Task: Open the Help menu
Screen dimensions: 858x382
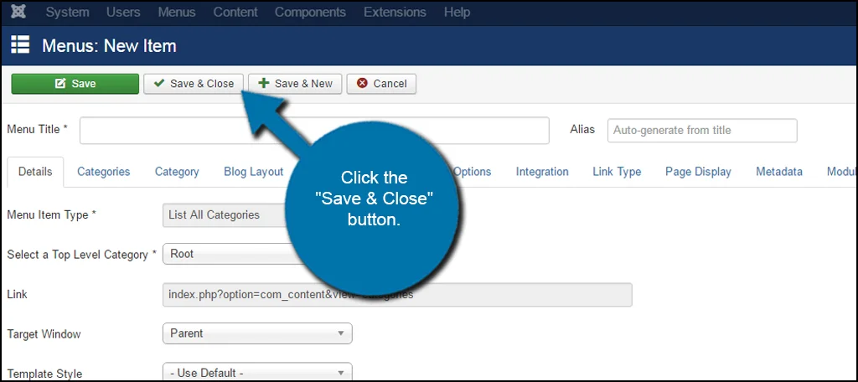Action: [x=457, y=13]
